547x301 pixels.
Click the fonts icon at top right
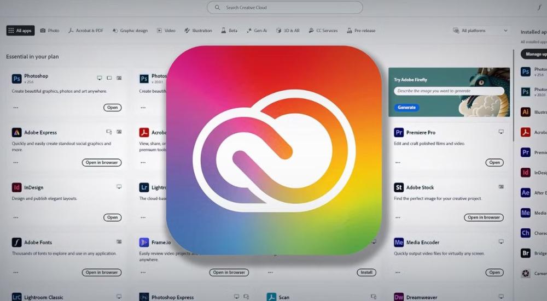click(539, 8)
